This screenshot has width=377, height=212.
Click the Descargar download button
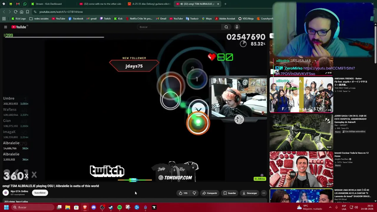pyautogui.click(x=250, y=193)
